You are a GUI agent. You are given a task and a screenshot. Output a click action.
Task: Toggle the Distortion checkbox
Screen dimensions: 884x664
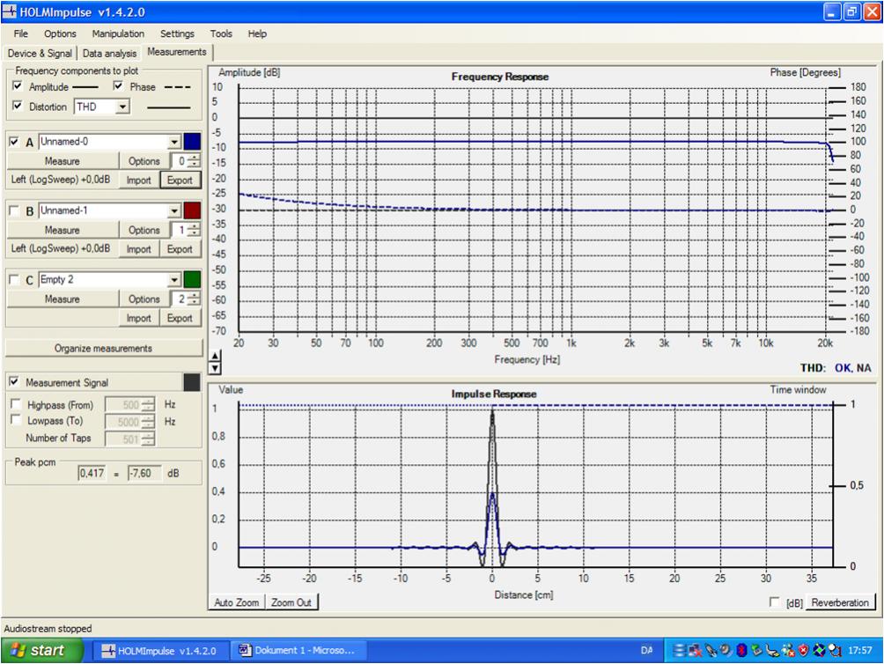pyautogui.click(x=18, y=106)
